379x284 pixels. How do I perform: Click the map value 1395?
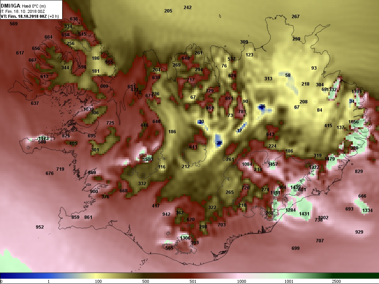click(x=357, y=92)
